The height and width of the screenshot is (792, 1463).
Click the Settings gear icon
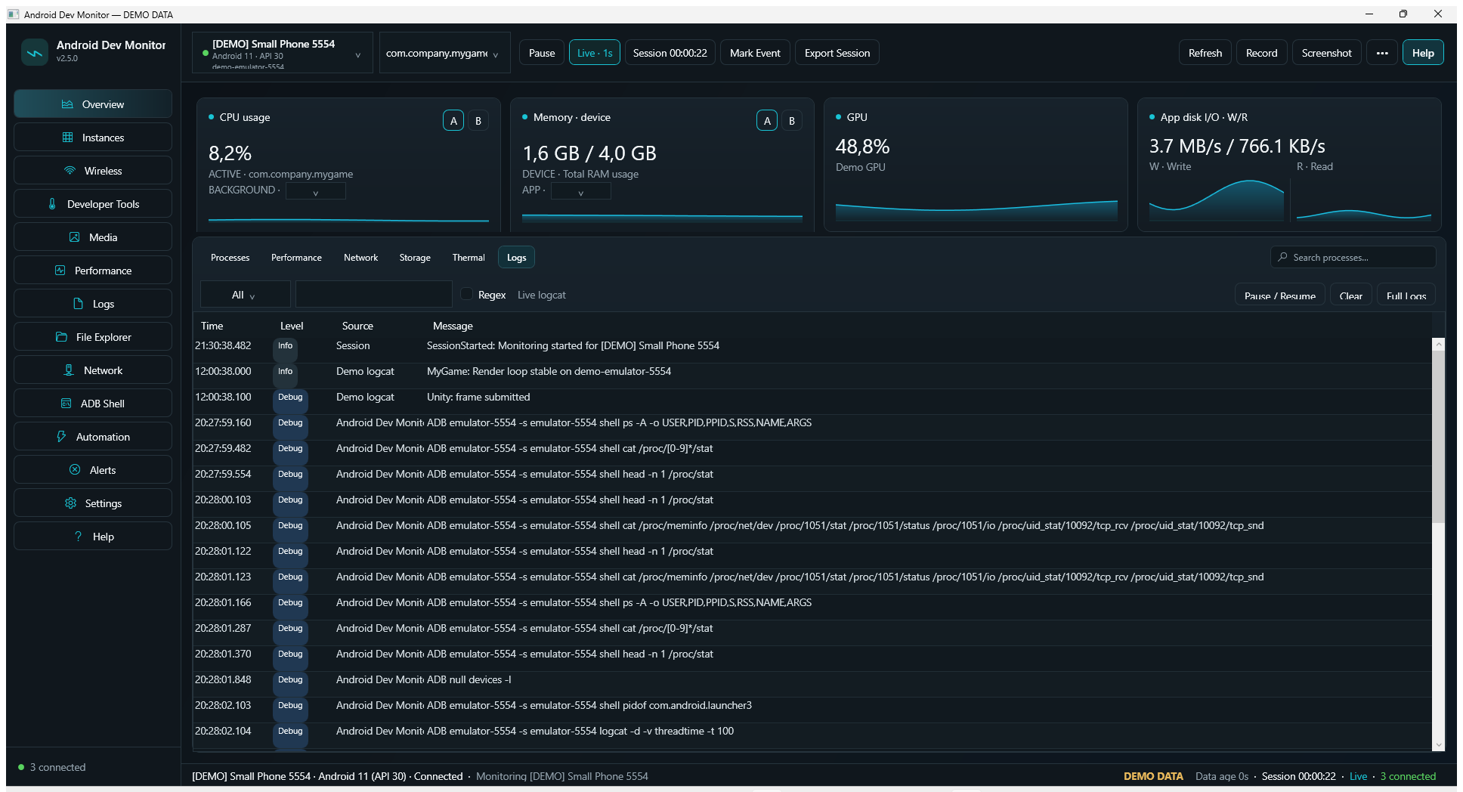[70, 503]
